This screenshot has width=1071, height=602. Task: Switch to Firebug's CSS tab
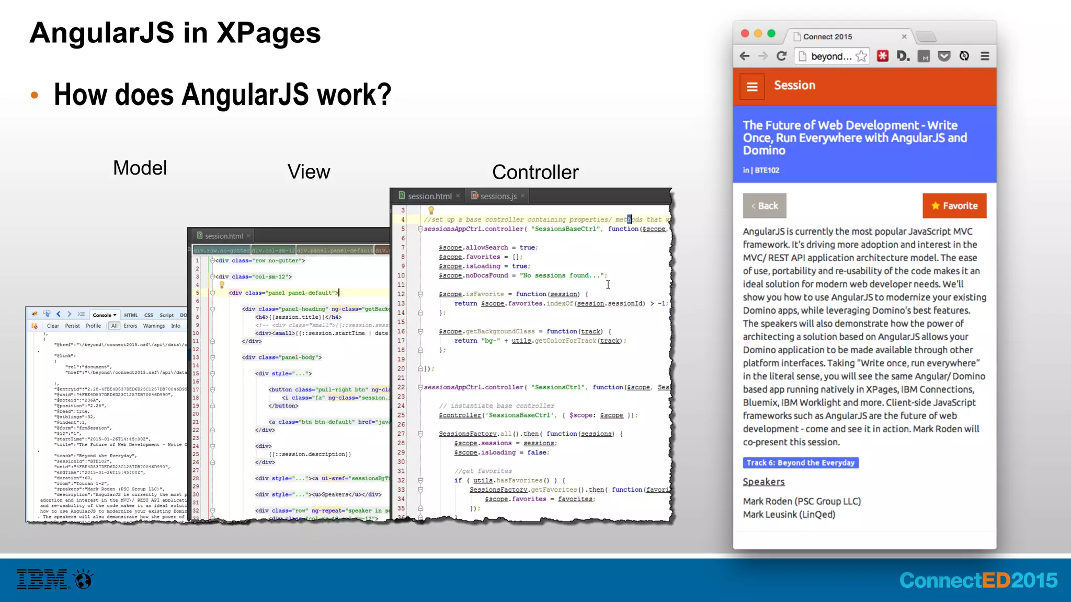(149, 315)
